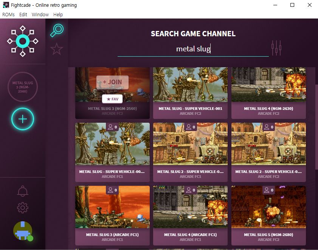Select Metal Slug 2 Arcade FC1 thumbnail
The height and width of the screenshot is (250, 318).
190,144
